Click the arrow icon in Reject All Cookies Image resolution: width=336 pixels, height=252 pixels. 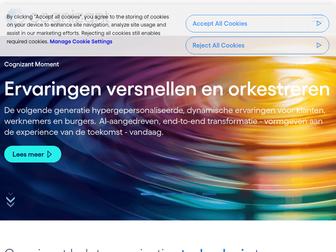pyautogui.click(x=319, y=45)
